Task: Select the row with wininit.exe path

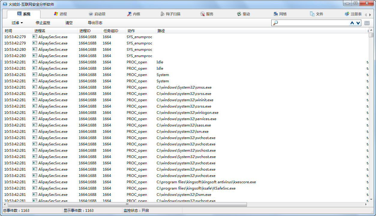Action: [x=185, y=100]
